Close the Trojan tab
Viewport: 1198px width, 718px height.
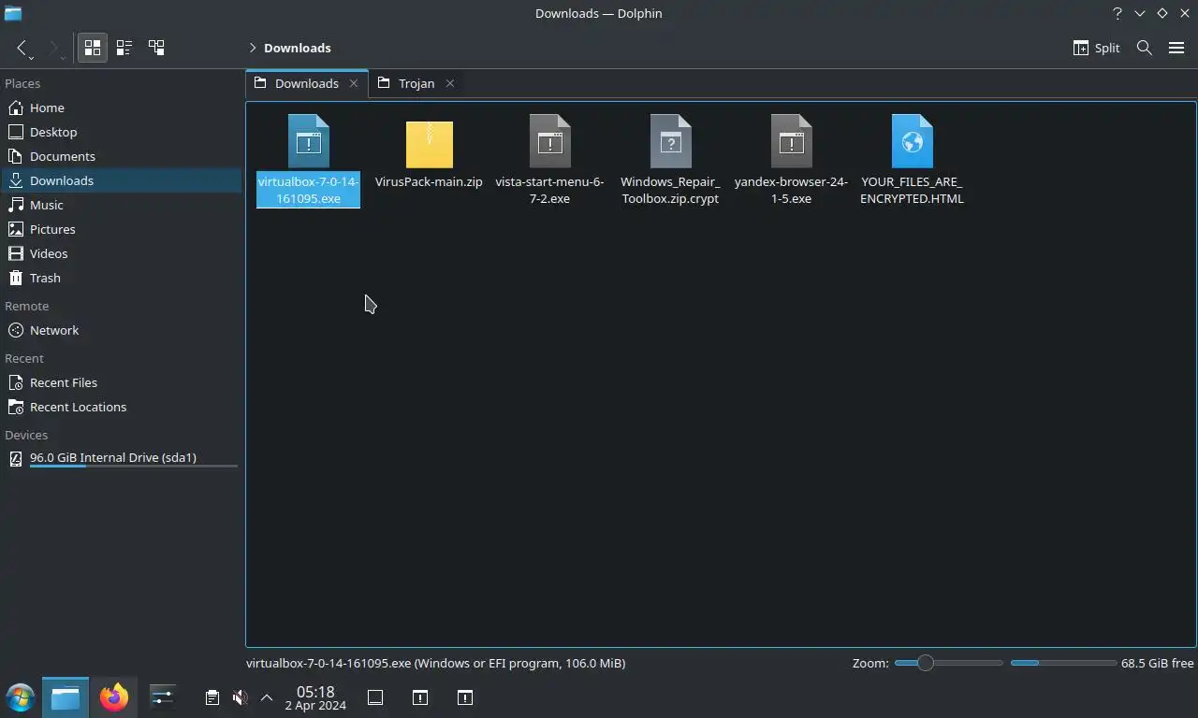pos(449,83)
